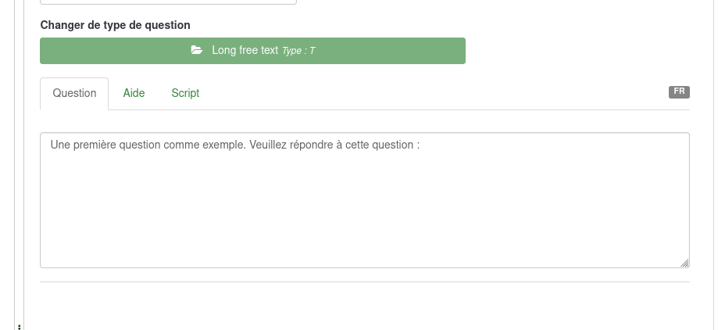Click the italic "Type : T" label
The width and height of the screenshot is (718, 330).
tap(298, 51)
